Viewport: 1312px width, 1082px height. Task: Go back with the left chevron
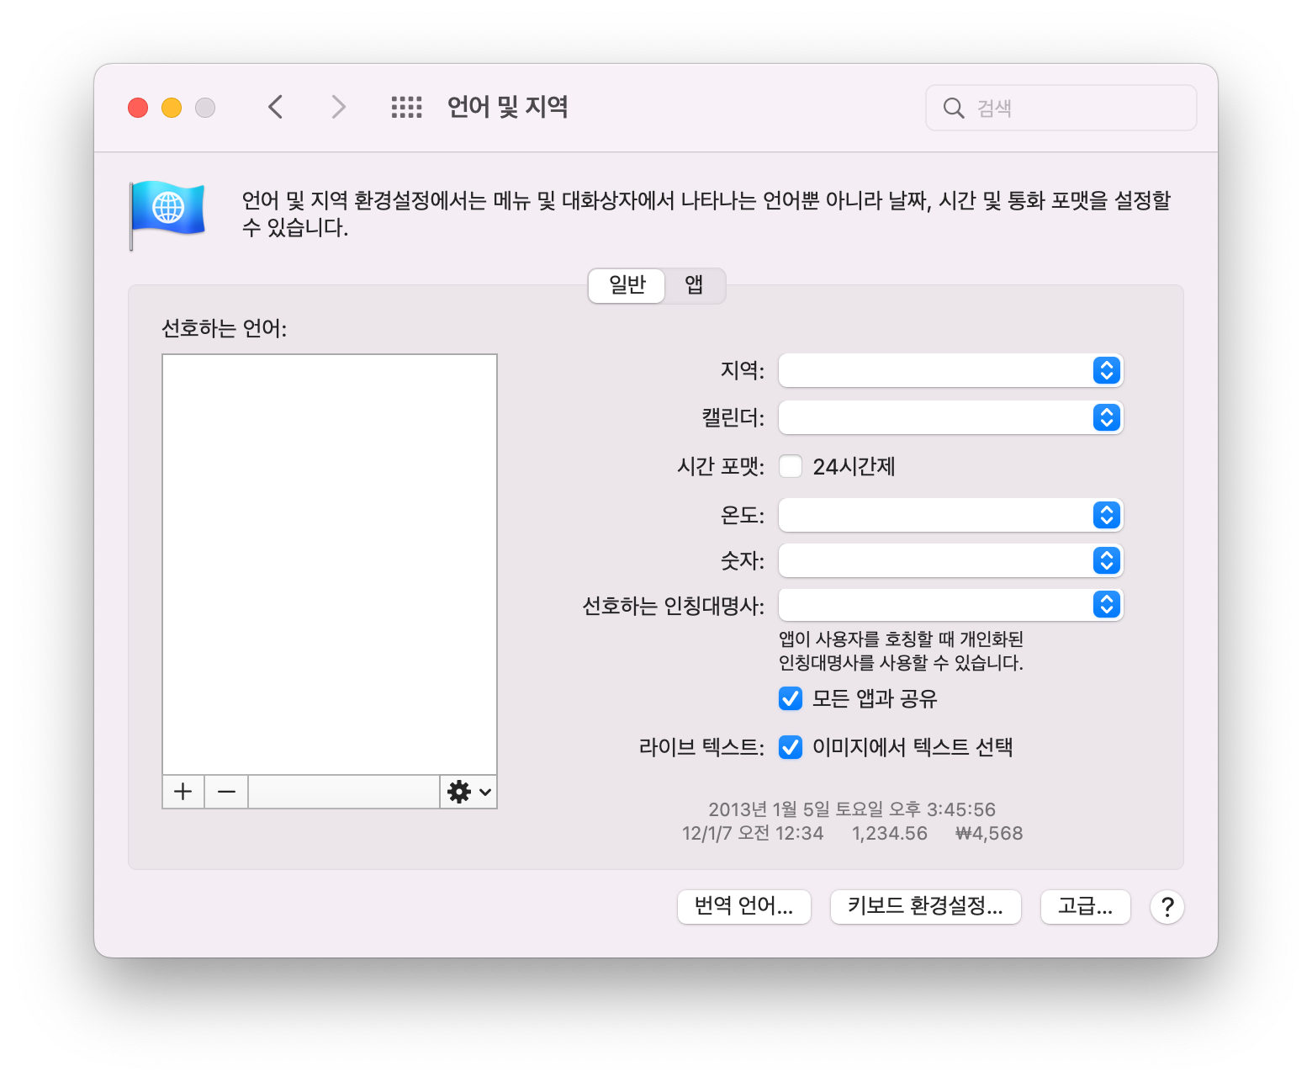[x=275, y=107]
